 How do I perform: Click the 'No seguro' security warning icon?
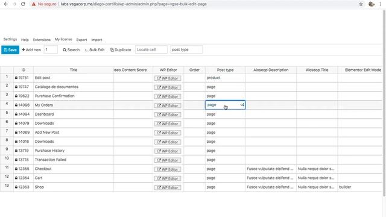(34, 4)
